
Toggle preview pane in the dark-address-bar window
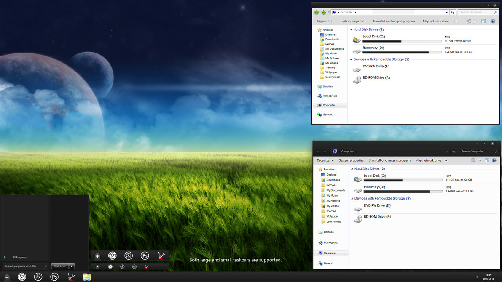click(487, 160)
